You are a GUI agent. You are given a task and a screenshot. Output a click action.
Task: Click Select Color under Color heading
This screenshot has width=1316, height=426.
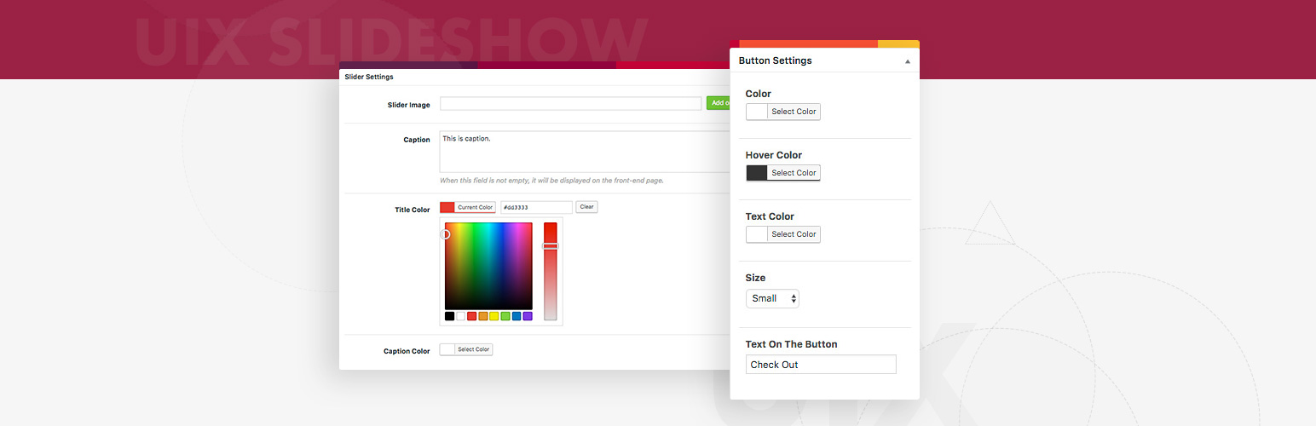(x=794, y=112)
